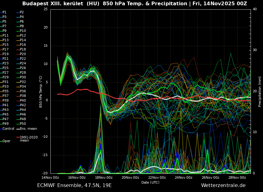Click the Date (UTC) axis title

point(150,182)
